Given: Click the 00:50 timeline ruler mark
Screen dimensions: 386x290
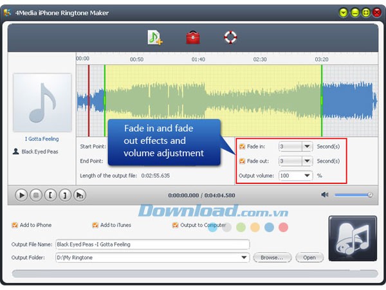Looking at the screenshot, I should (x=136, y=59).
